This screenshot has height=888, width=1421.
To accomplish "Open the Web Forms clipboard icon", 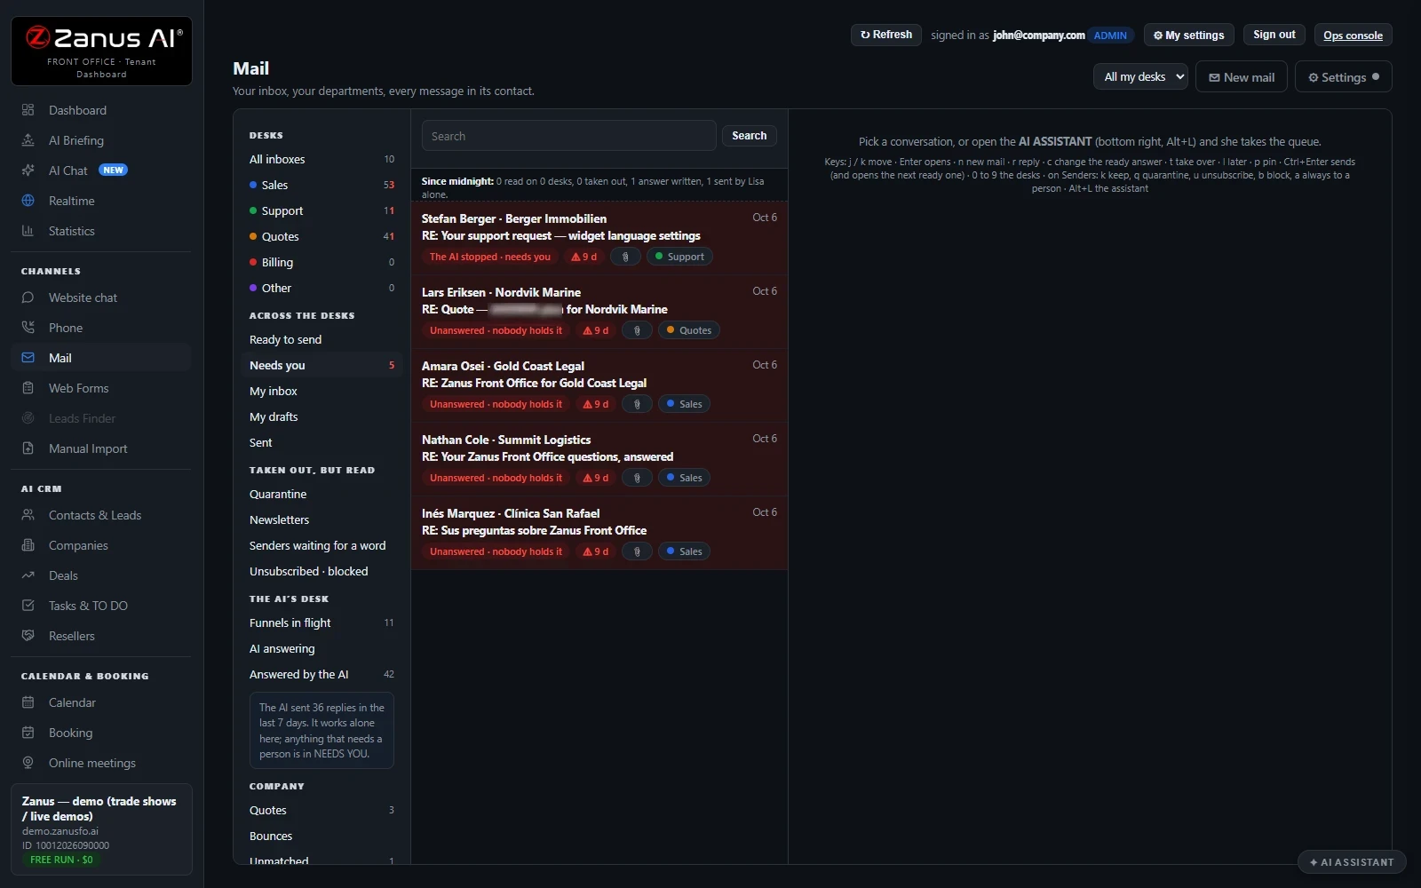I will click(x=28, y=388).
